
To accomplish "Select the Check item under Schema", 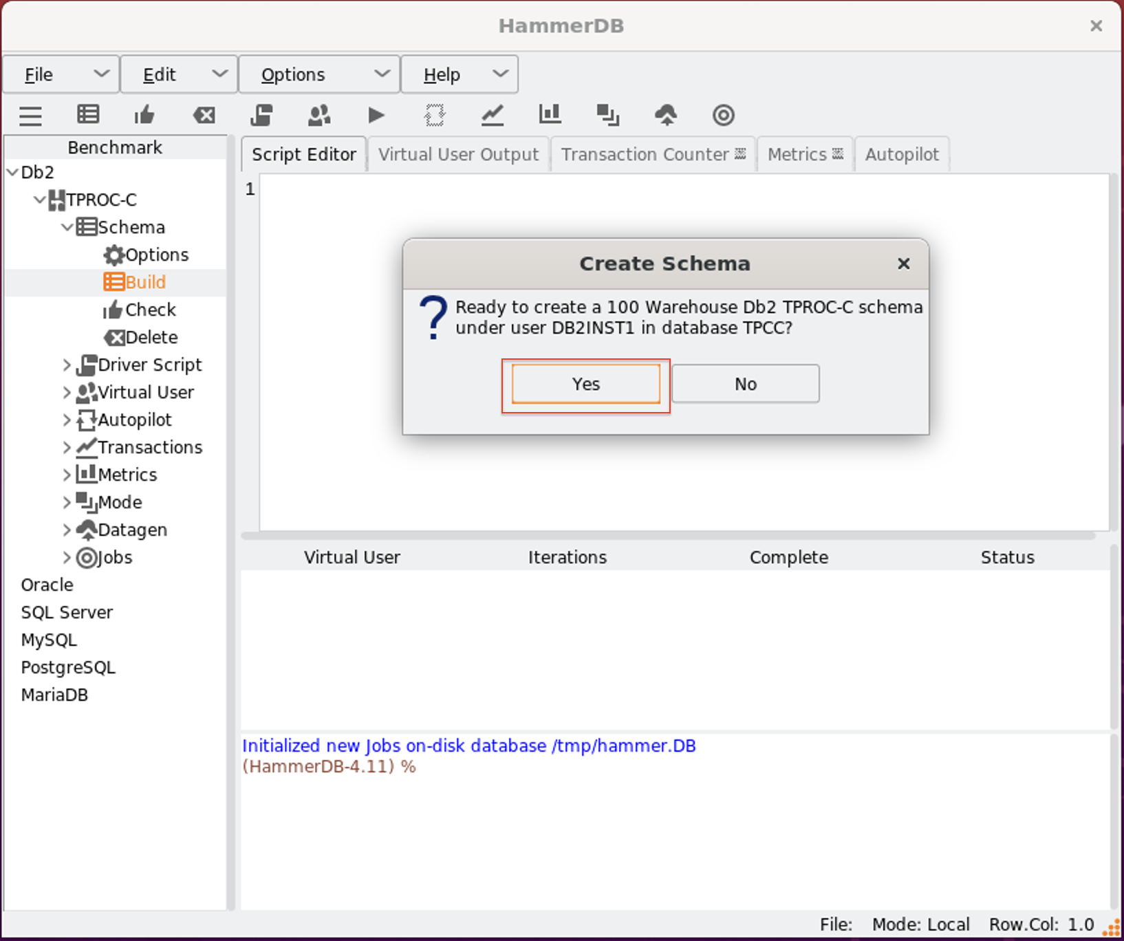I will click(140, 310).
